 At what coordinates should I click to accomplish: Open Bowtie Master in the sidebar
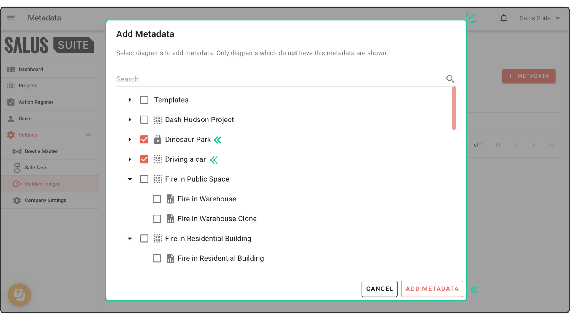click(41, 151)
